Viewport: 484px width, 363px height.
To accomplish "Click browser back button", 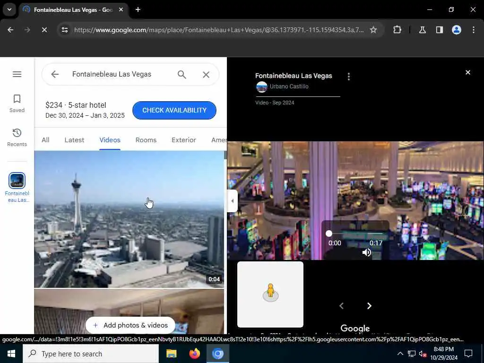I will pos(10,30).
